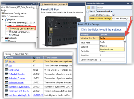Open the UINT8[0...3] type link
The image size is (134, 99).
coord(38,95)
